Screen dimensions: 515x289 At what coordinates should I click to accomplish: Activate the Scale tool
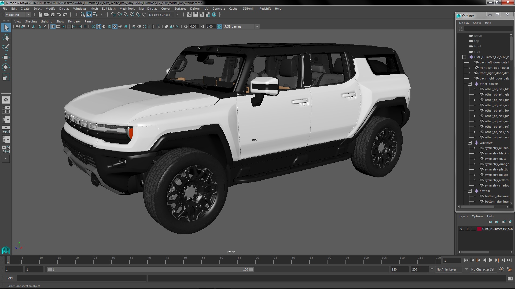click(6, 77)
